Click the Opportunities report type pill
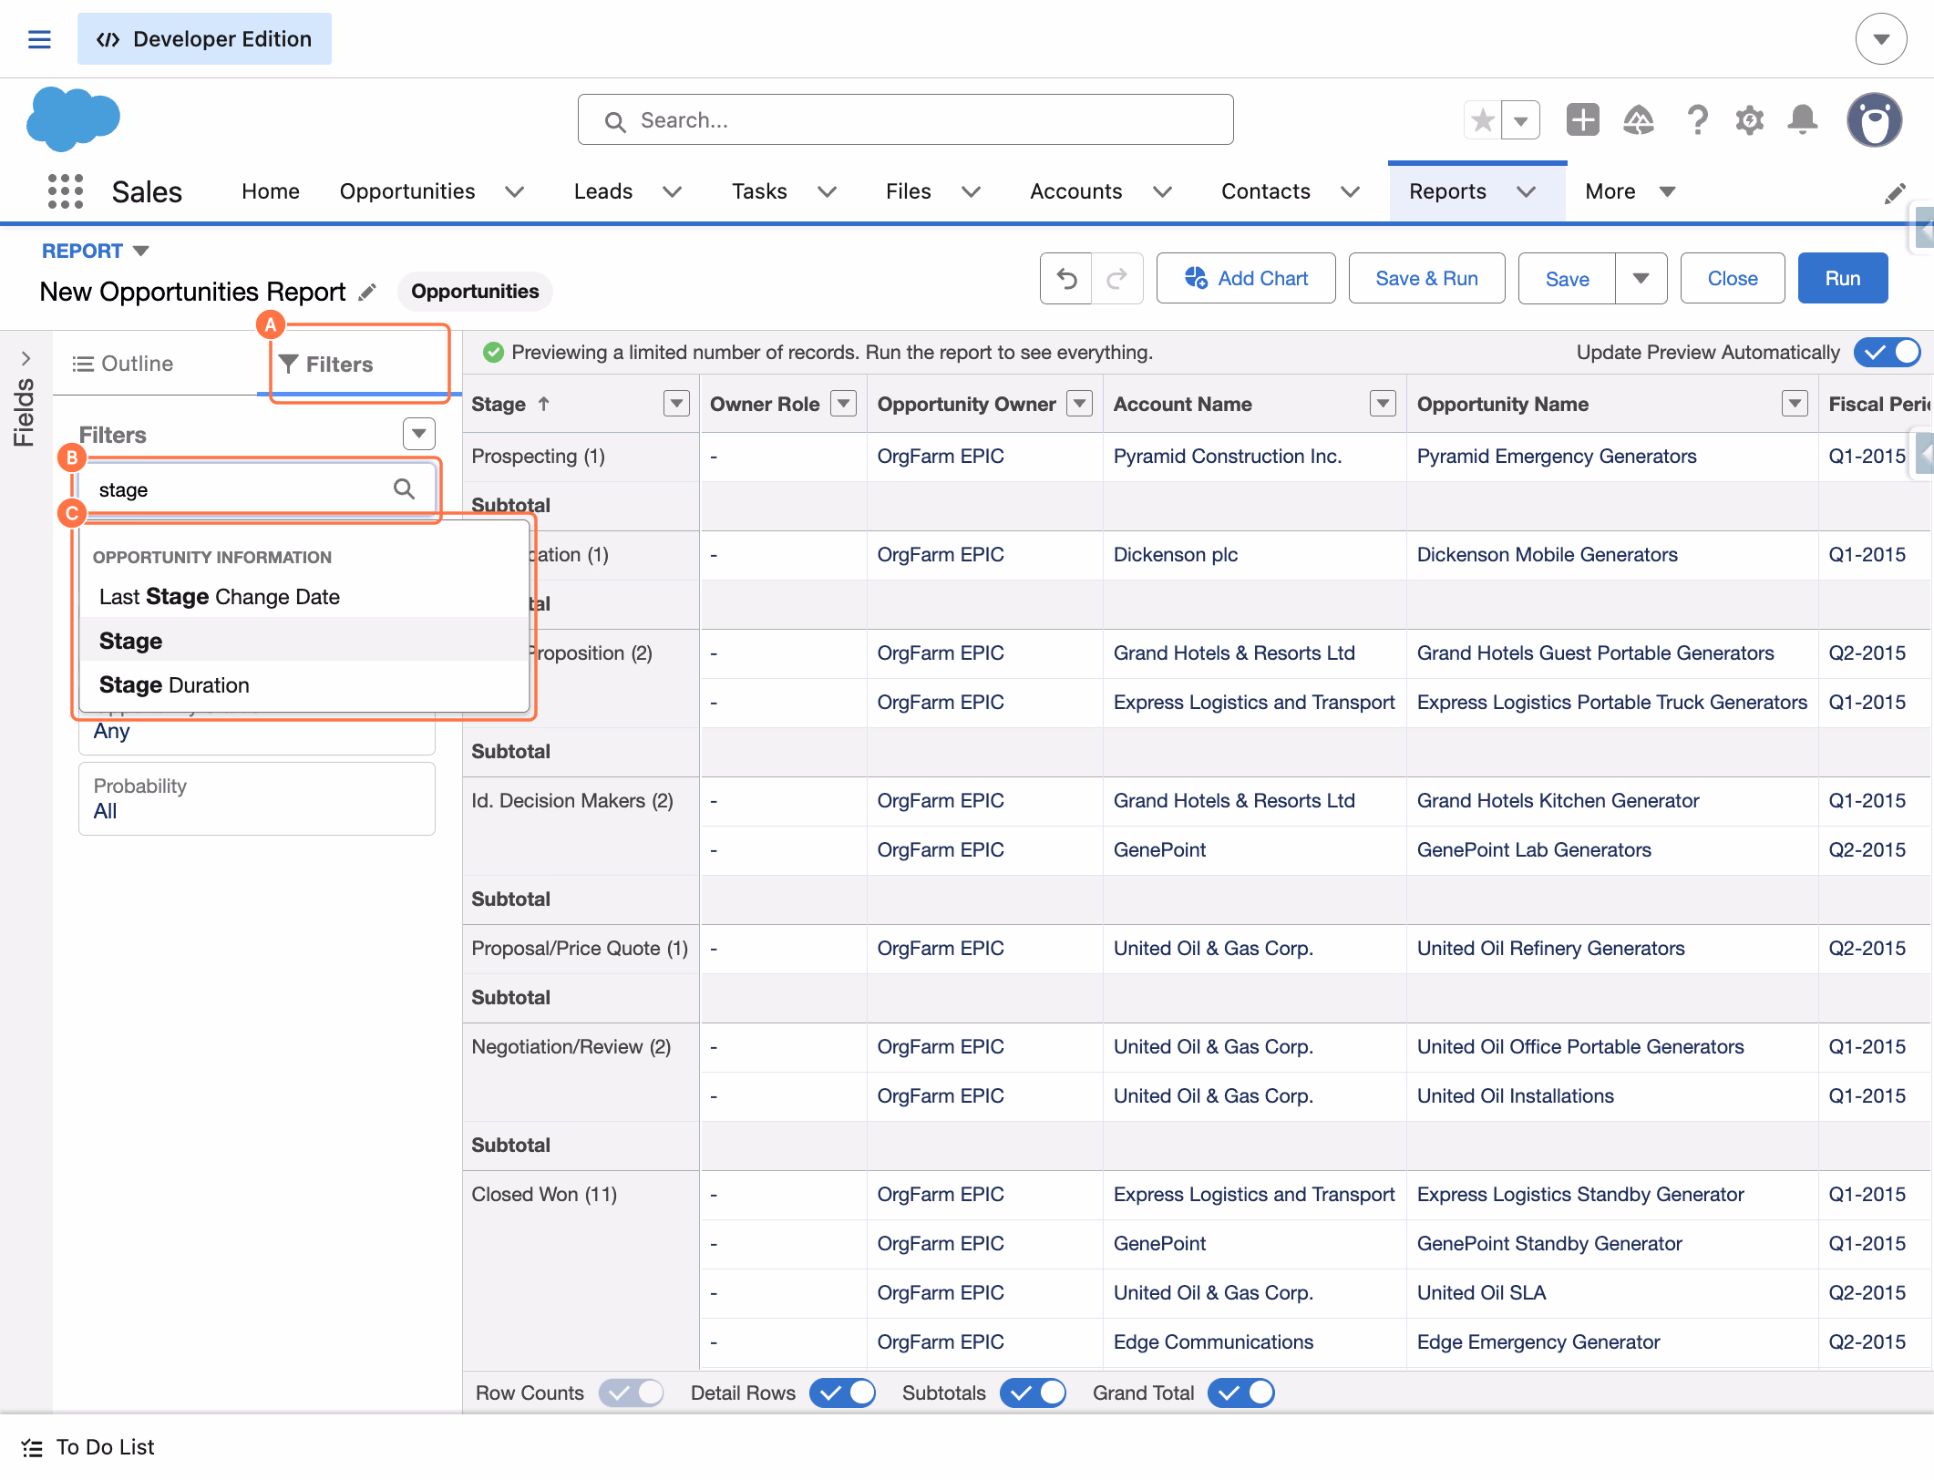 pyautogui.click(x=475, y=292)
